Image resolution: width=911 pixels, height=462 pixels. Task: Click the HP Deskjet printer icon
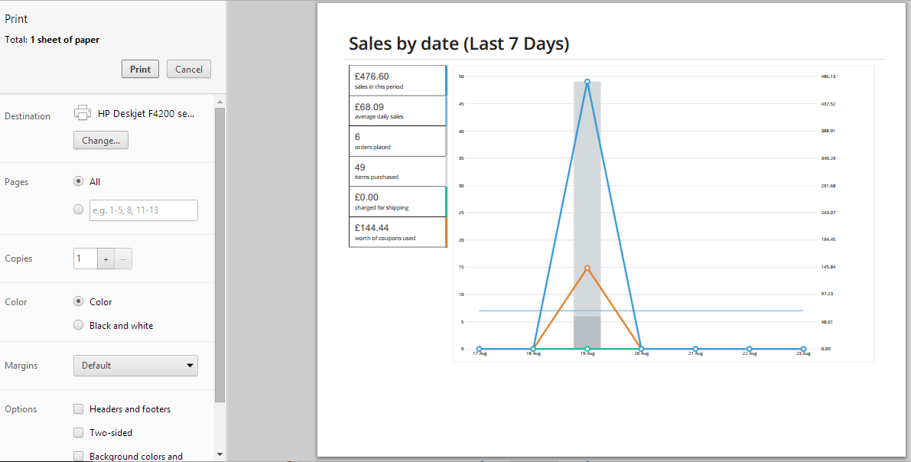pyautogui.click(x=82, y=112)
